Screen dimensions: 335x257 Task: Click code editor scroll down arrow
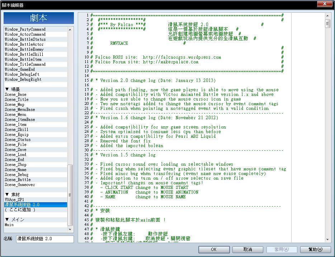(327, 239)
